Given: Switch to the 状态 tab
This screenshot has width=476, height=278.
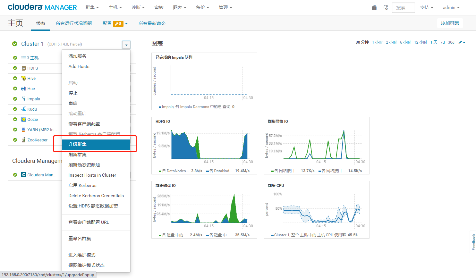Looking at the screenshot, I should (40, 23).
